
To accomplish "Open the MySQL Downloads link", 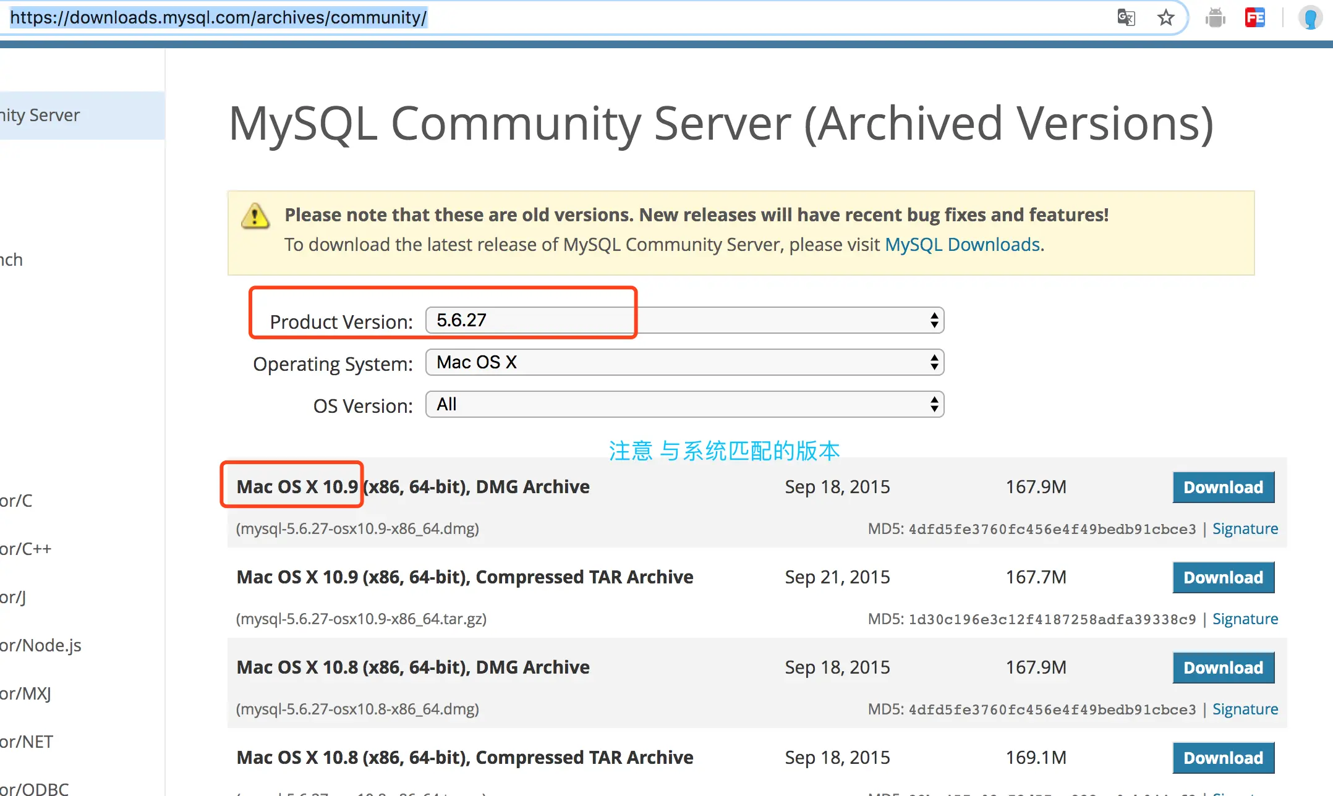I will tap(962, 245).
